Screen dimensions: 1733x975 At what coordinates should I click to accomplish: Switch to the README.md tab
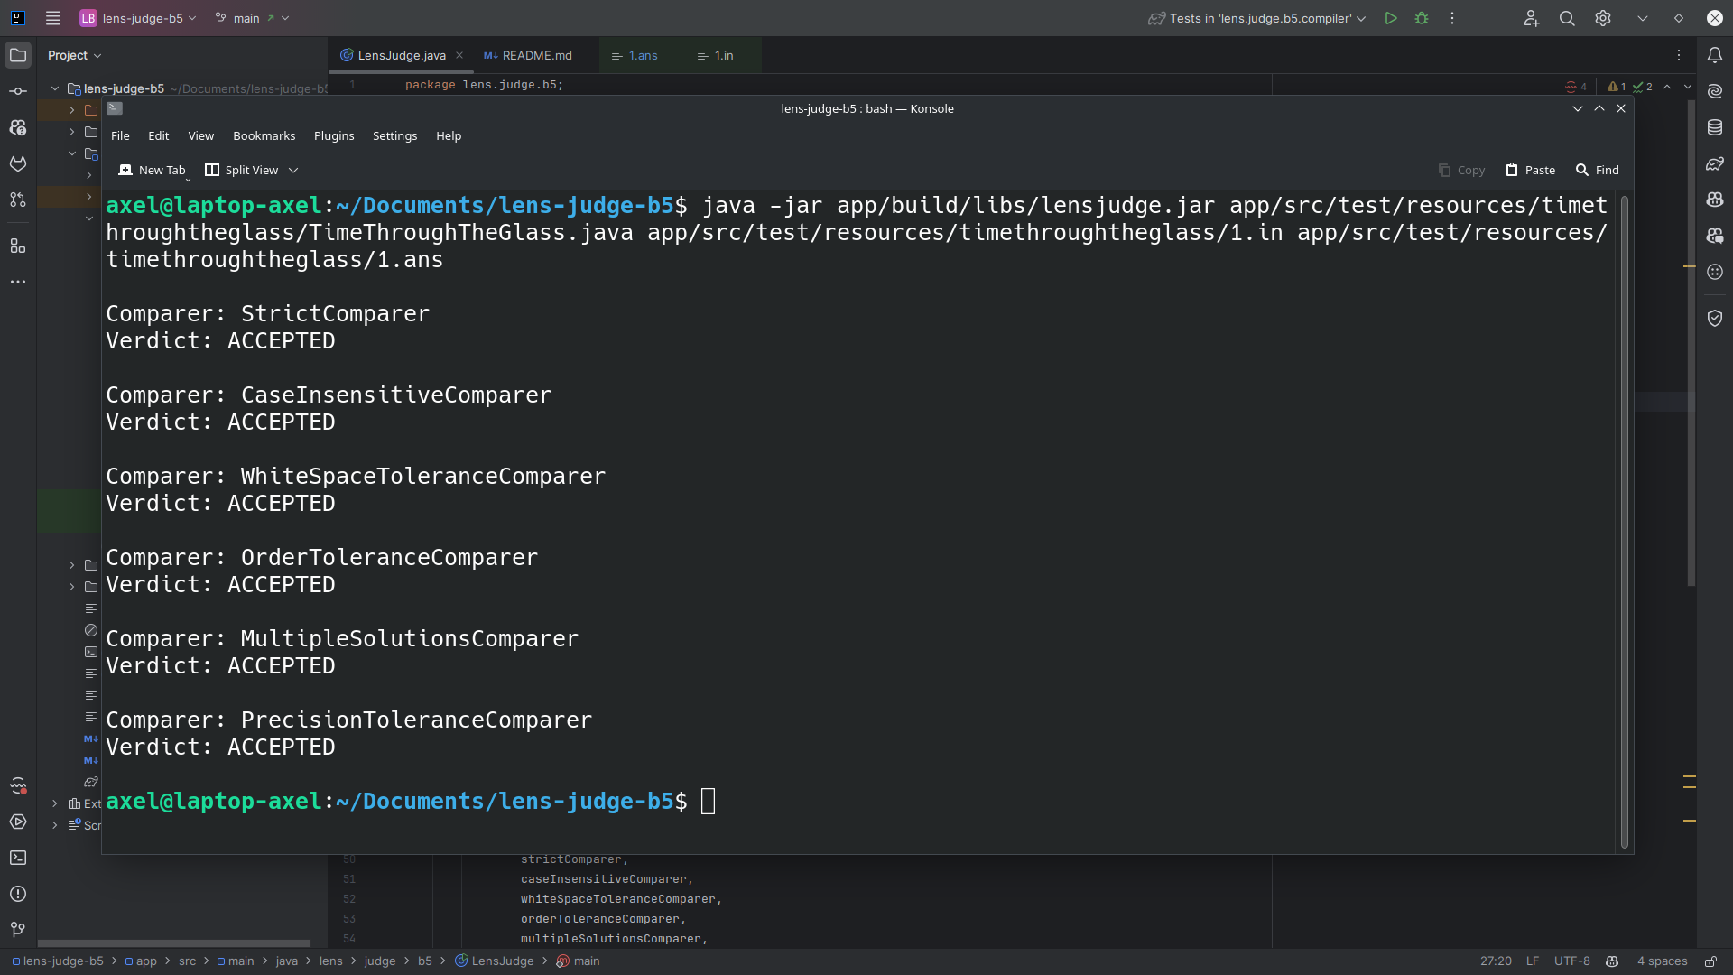click(x=528, y=55)
